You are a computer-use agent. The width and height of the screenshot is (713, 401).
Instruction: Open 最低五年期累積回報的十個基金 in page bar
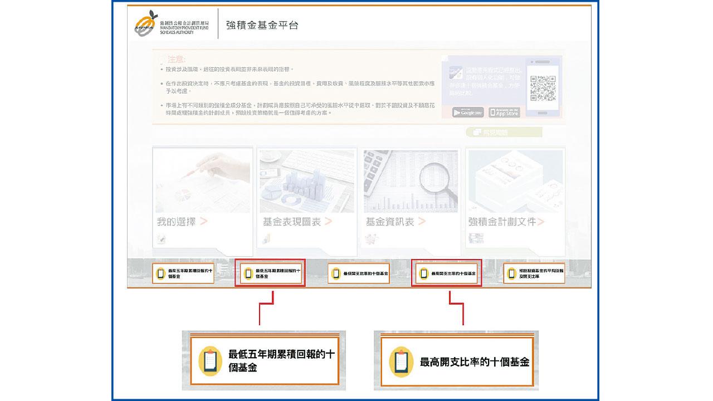coord(270,273)
